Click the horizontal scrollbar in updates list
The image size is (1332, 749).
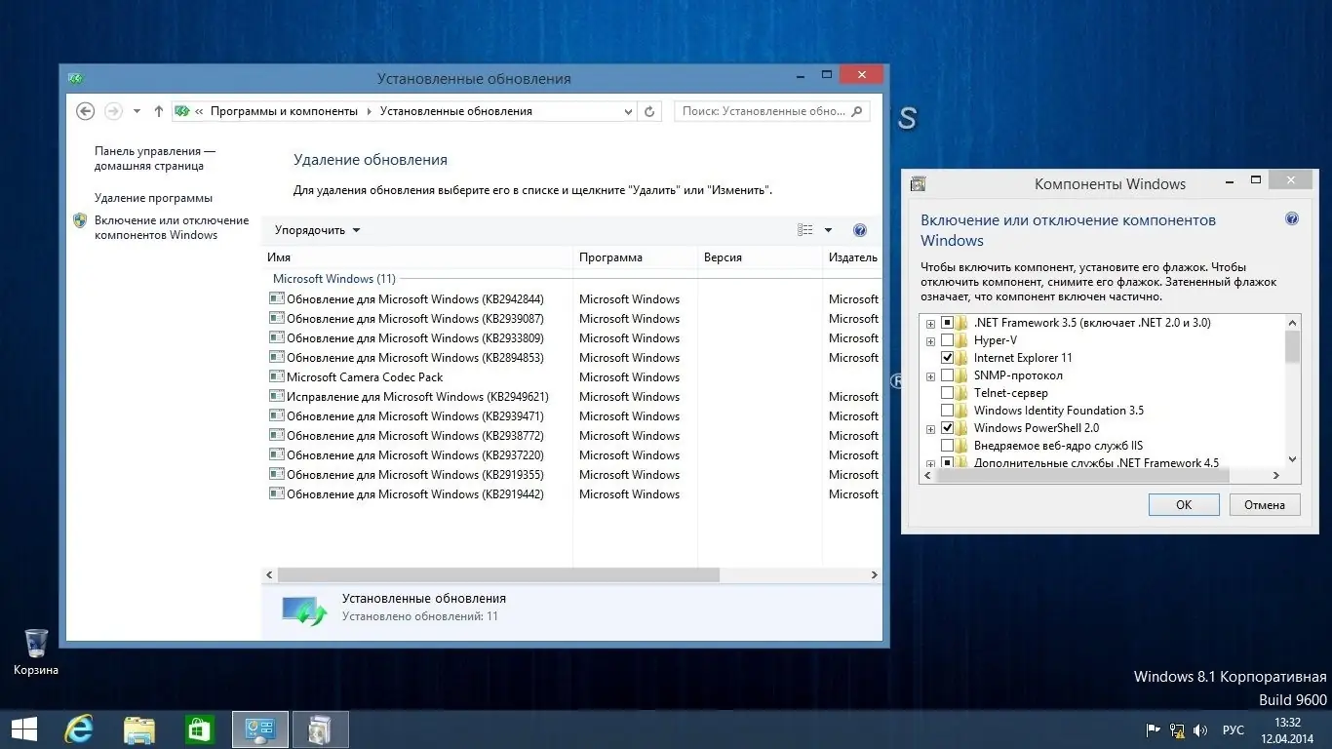tap(498, 575)
